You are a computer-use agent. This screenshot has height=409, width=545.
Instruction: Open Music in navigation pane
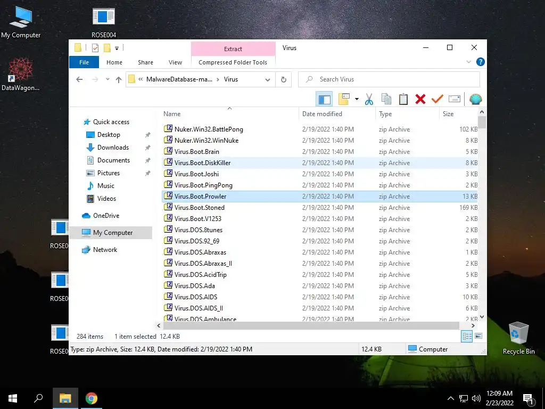tap(106, 186)
